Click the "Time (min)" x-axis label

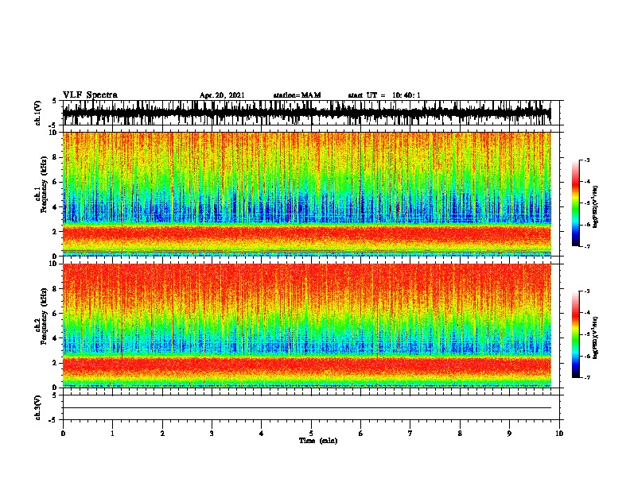pyautogui.click(x=318, y=441)
